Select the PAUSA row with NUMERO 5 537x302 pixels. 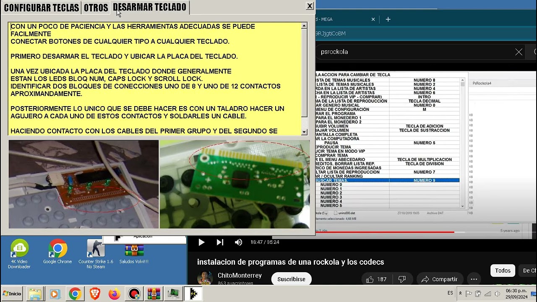388,143
